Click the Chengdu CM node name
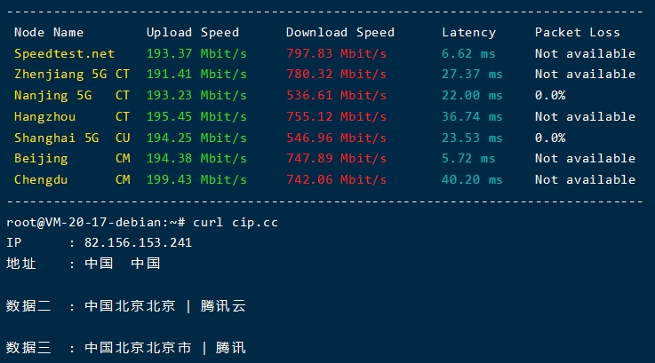The width and height of the screenshot is (655, 363). [72, 180]
